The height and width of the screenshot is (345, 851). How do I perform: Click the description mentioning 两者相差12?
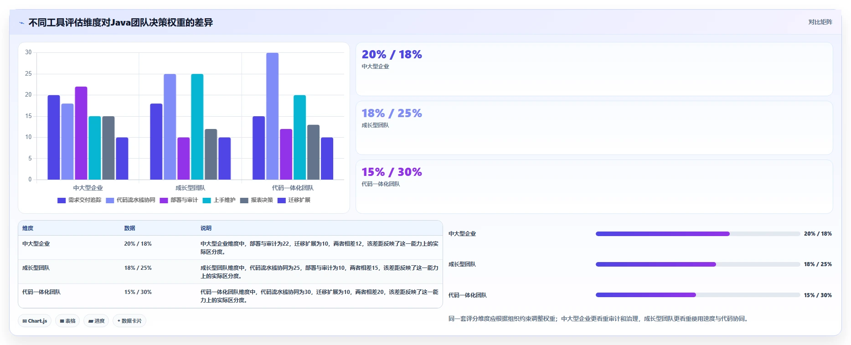pyautogui.click(x=320, y=248)
